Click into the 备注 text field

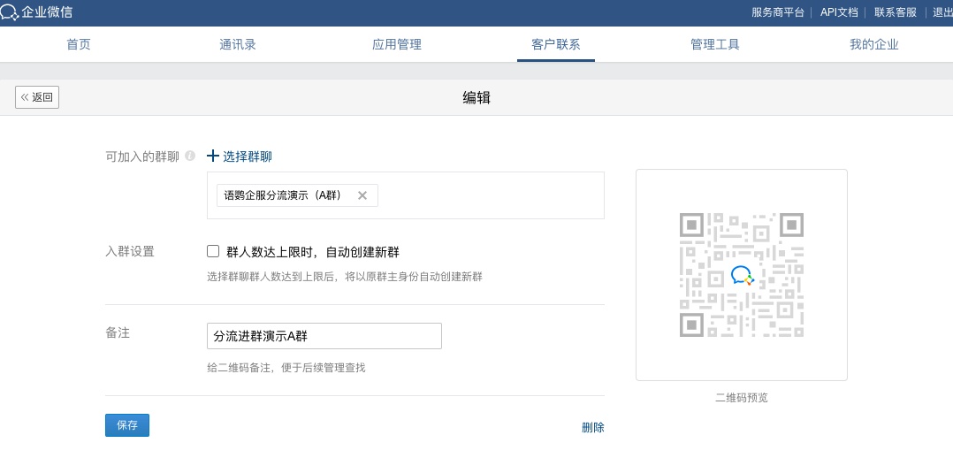324,336
